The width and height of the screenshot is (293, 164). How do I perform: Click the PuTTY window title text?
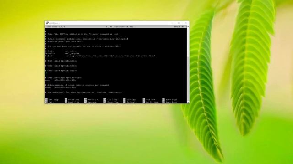pyautogui.click(x=54, y=23)
